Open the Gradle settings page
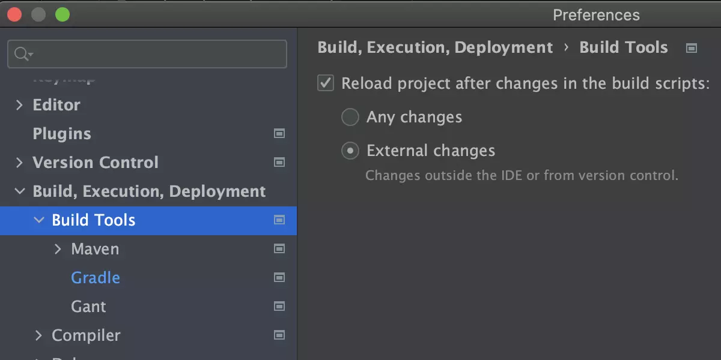This screenshot has width=721, height=360. coord(96,277)
